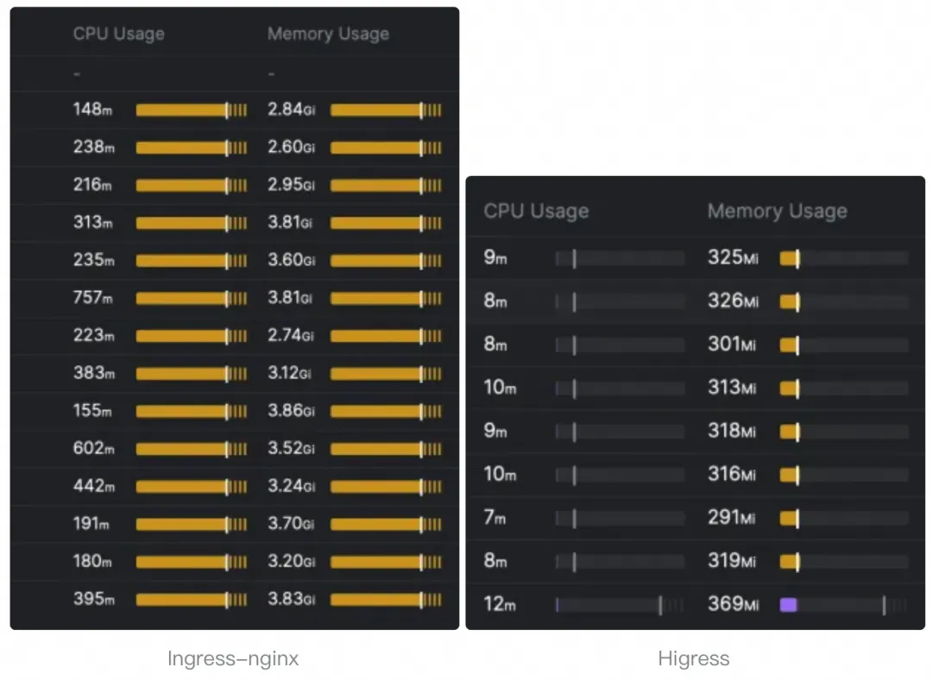This screenshot has width=932, height=680.
Task: Click the purple memory bar beside 369Mi
Action: tap(788, 605)
